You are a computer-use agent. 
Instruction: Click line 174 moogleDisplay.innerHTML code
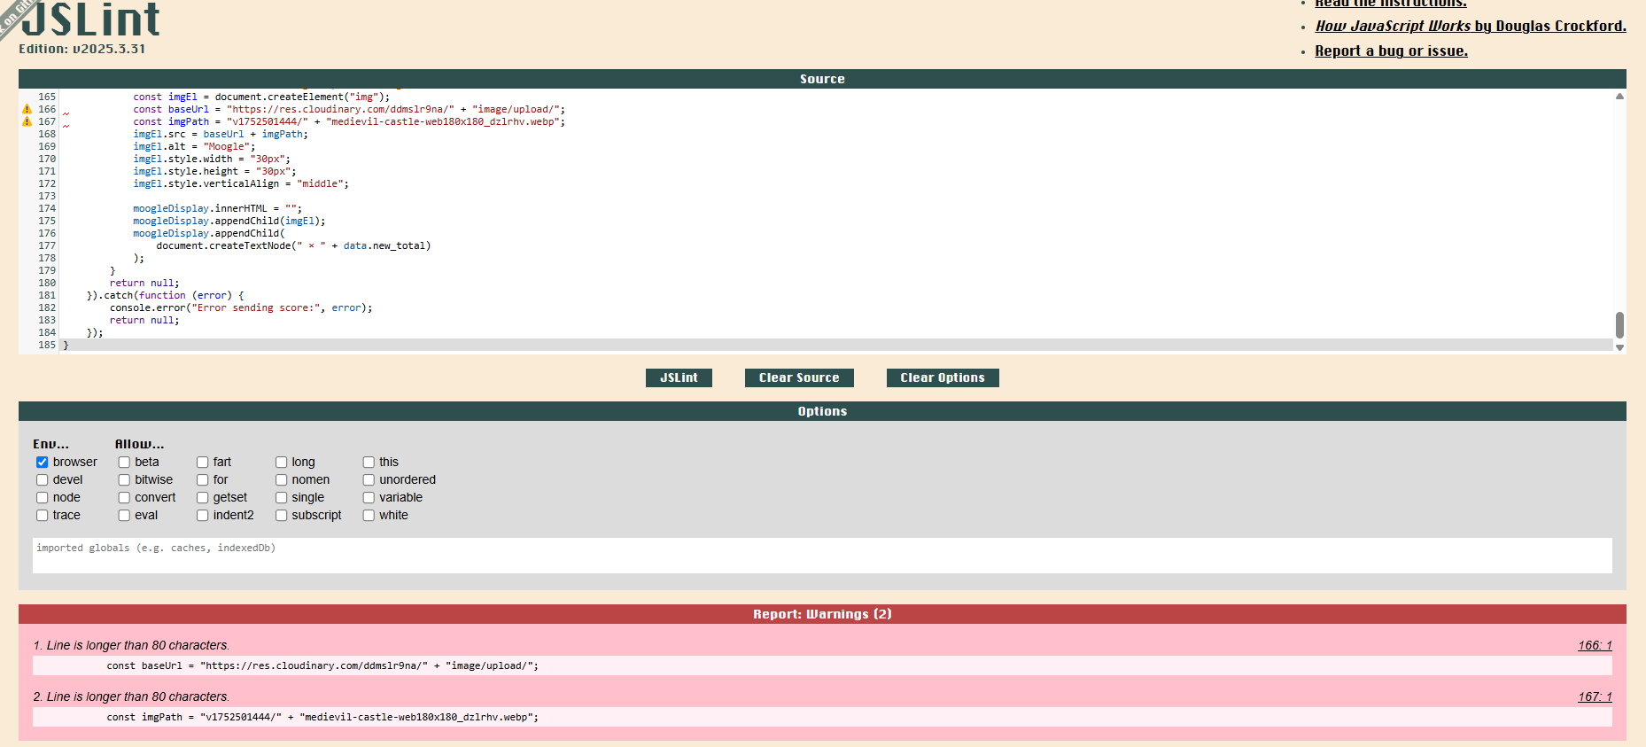(217, 208)
